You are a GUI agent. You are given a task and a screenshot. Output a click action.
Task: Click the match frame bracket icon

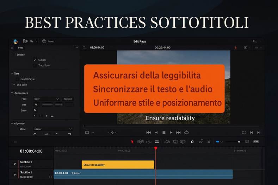tap(244, 133)
